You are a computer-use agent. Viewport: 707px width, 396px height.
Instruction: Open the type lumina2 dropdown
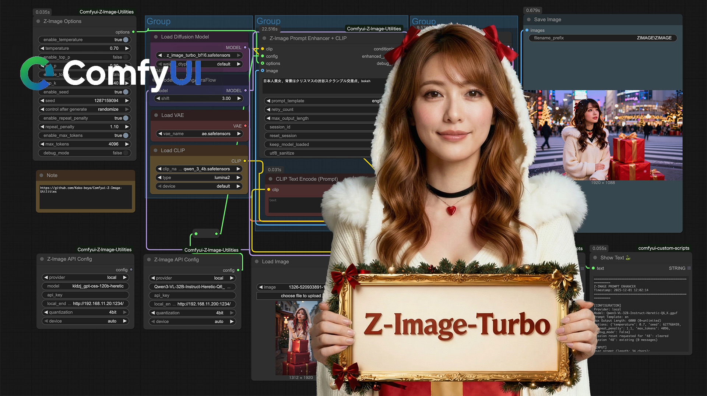[199, 177]
